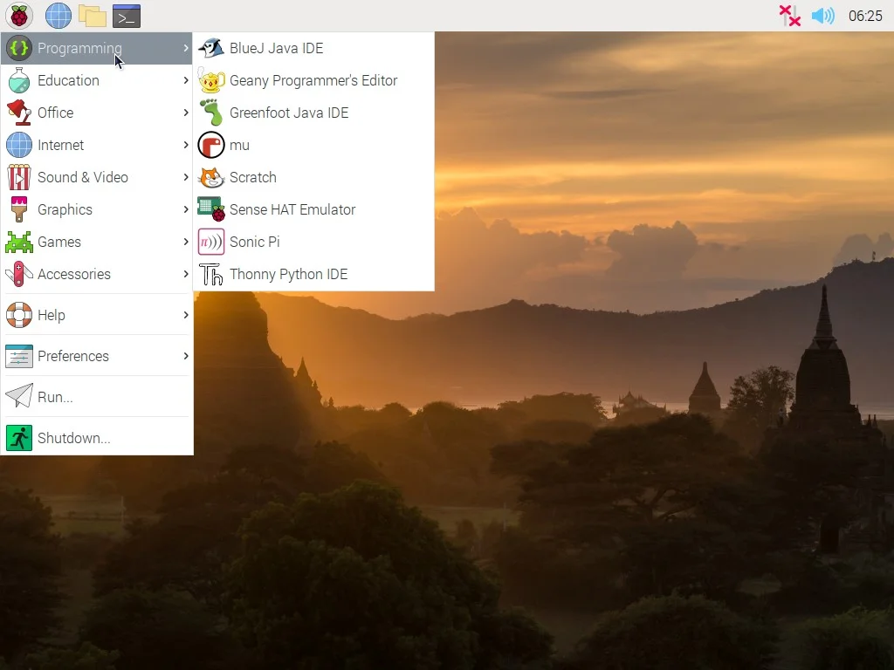Screen dimensions: 894x670
Task: Open the Games menu category
Action: coord(97,242)
